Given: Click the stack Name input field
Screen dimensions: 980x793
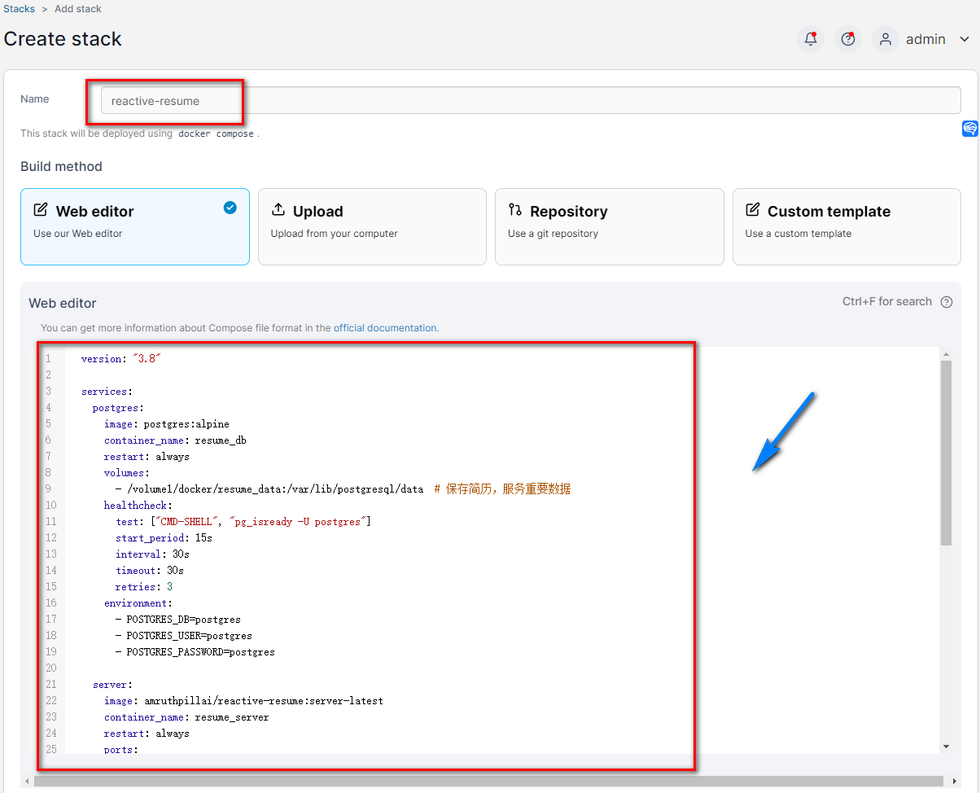Looking at the screenshot, I should pyautogui.click(x=530, y=101).
